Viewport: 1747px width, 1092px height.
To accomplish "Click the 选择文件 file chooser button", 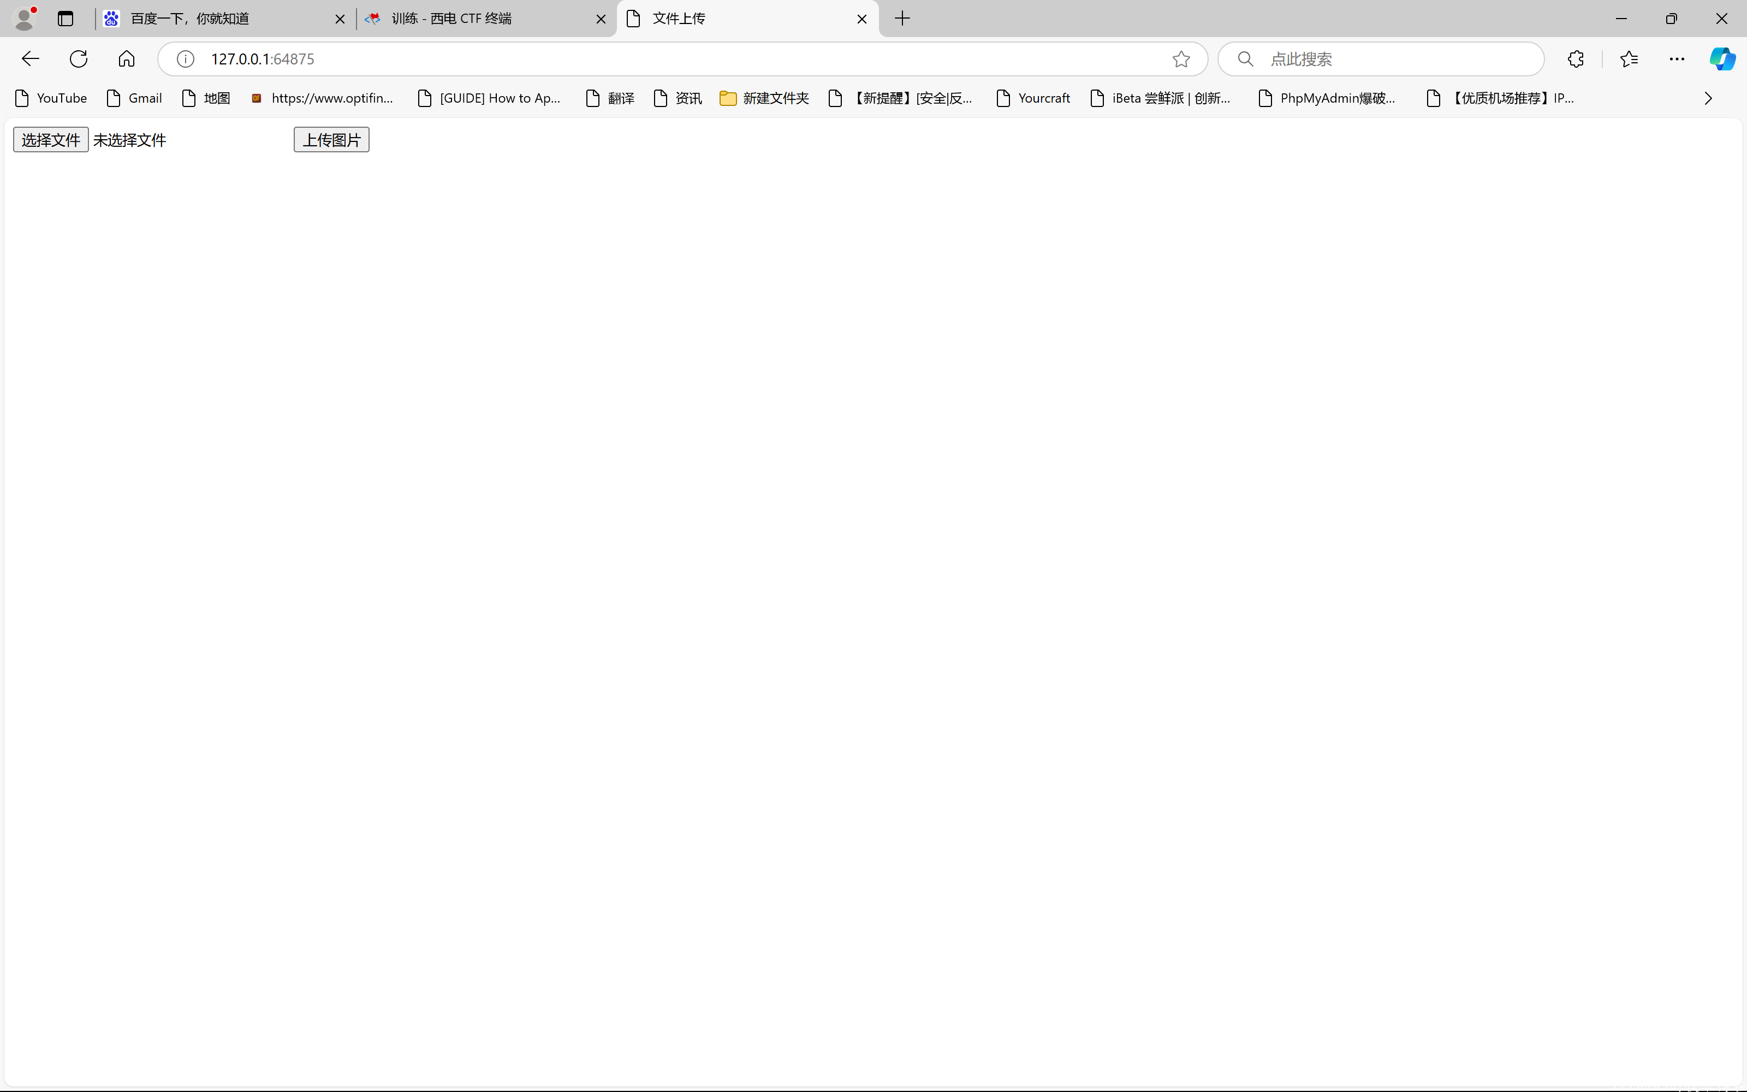I will 51,139.
